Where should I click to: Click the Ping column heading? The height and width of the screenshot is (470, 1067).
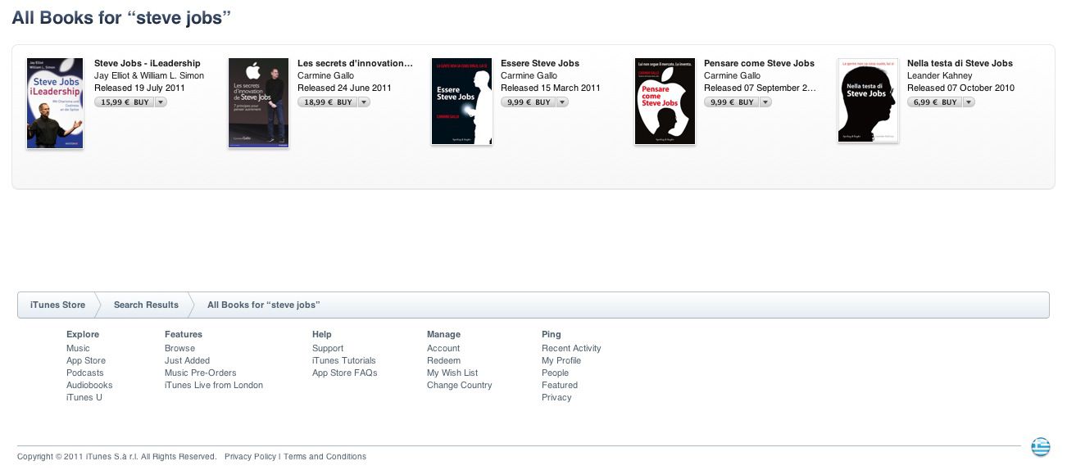point(552,334)
